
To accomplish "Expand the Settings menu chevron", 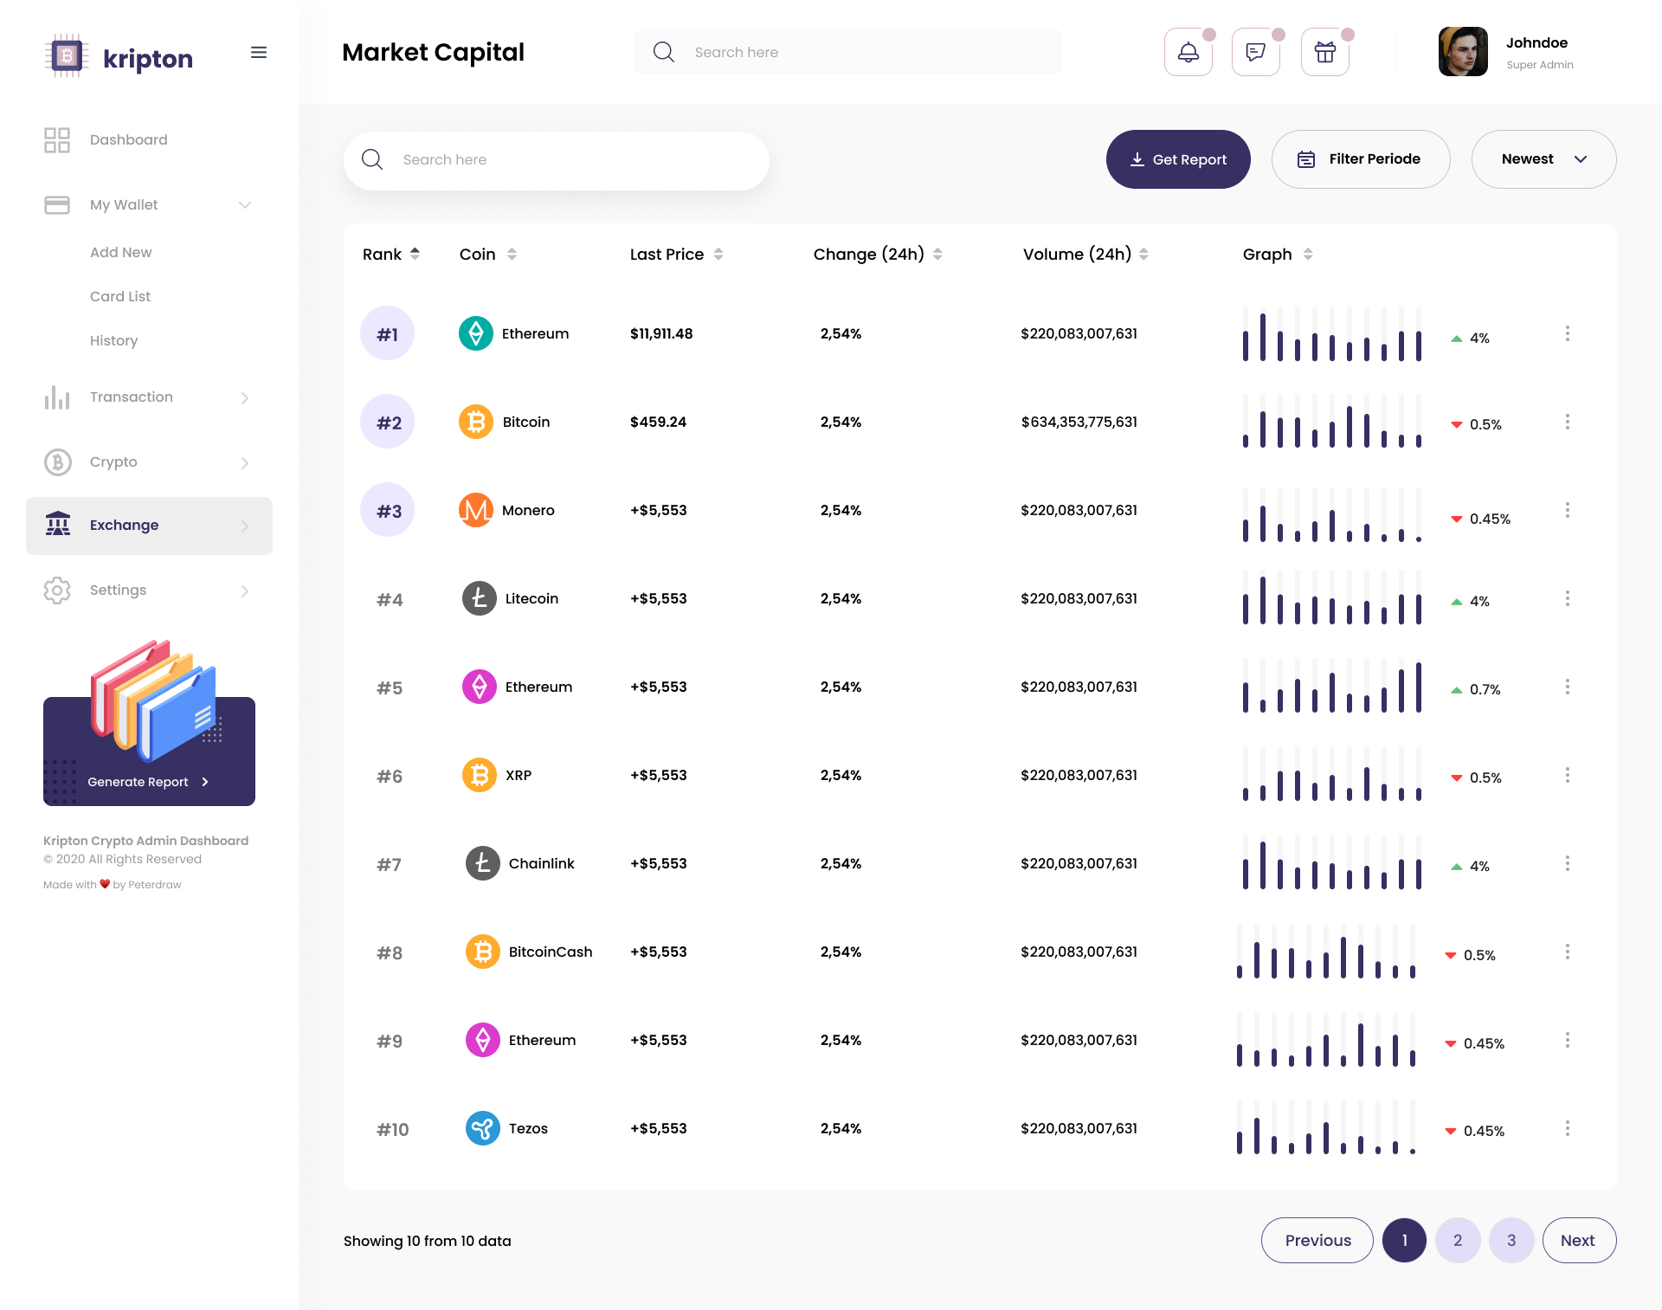I will pos(245,591).
